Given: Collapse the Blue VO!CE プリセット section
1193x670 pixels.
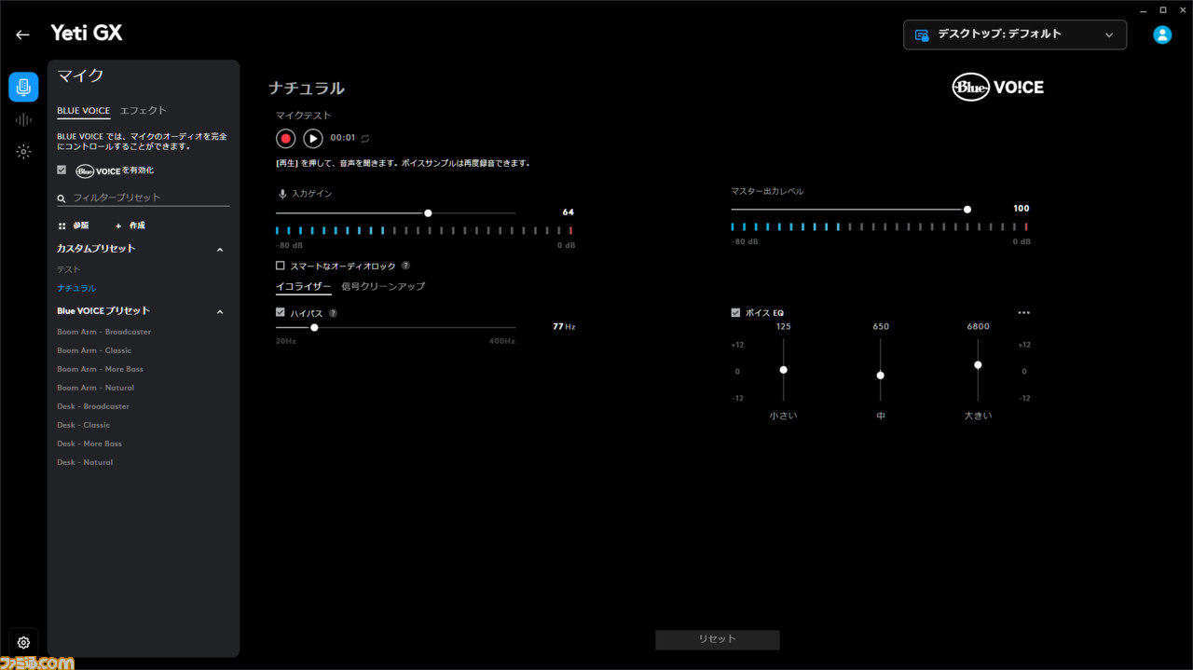Looking at the screenshot, I should click(220, 311).
